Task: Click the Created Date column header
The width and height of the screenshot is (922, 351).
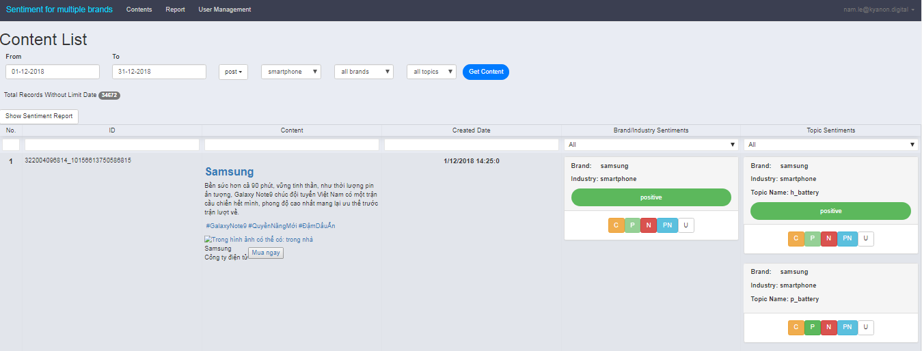Action: click(x=472, y=130)
